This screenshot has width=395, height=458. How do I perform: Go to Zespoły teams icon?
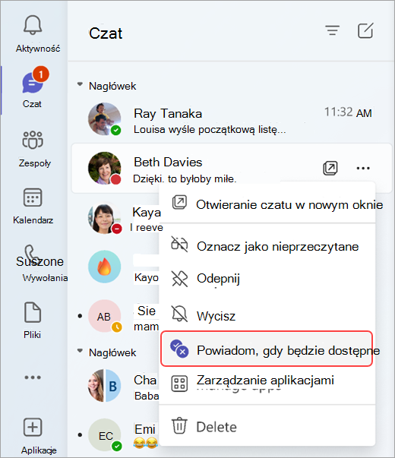pos(33,141)
